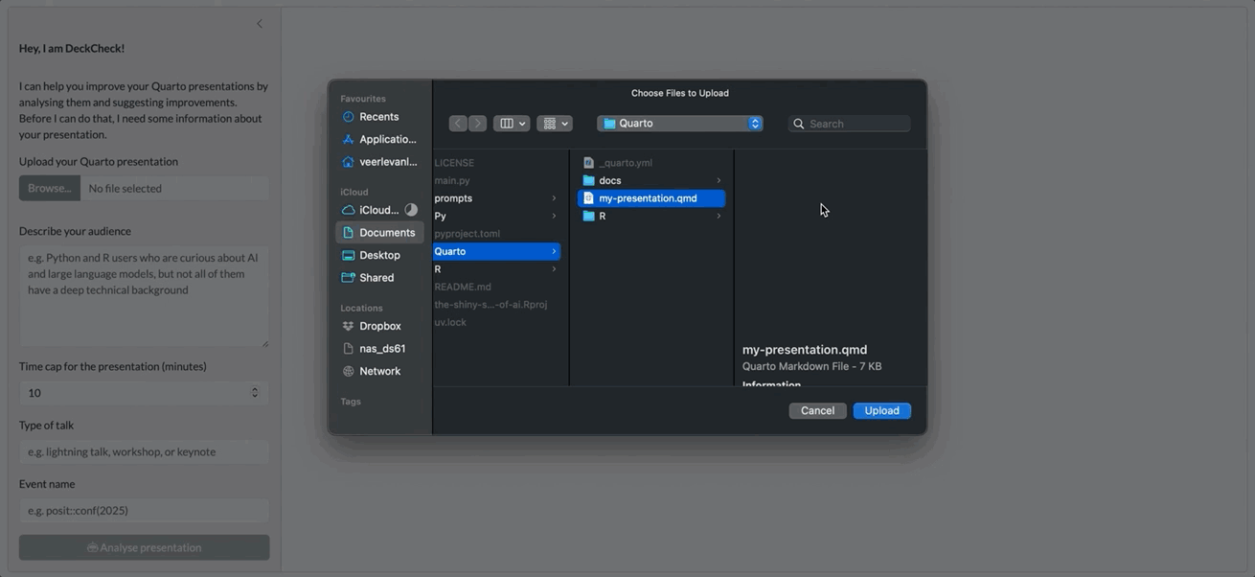Open the item grouping options dropdown
Viewport: 1255px width, 577px height.
click(x=555, y=124)
